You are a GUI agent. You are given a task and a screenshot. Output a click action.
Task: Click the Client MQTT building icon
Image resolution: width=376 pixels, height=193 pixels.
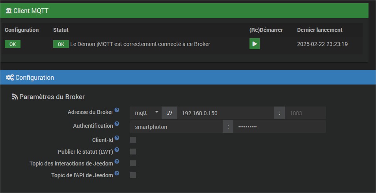click(x=9, y=11)
